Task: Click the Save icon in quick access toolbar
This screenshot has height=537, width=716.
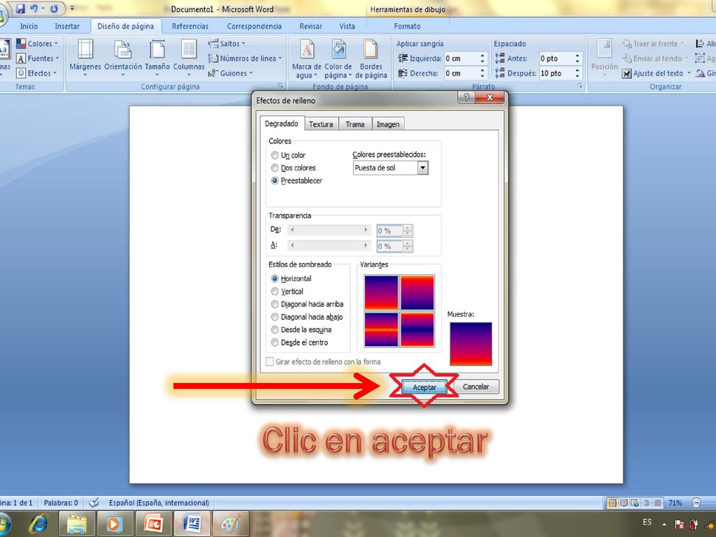Action: click(20, 8)
